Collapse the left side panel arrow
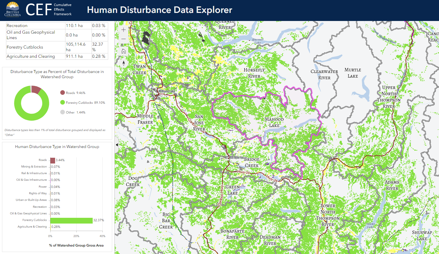The width and height of the screenshot is (439, 254). pyautogui.click(x=117, y=145)
